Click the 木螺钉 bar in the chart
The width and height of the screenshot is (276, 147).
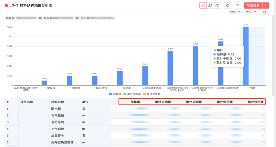click(x=246, y=56)
